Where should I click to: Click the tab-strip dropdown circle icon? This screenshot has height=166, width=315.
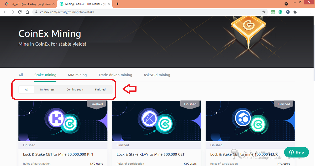coord(286,4)
